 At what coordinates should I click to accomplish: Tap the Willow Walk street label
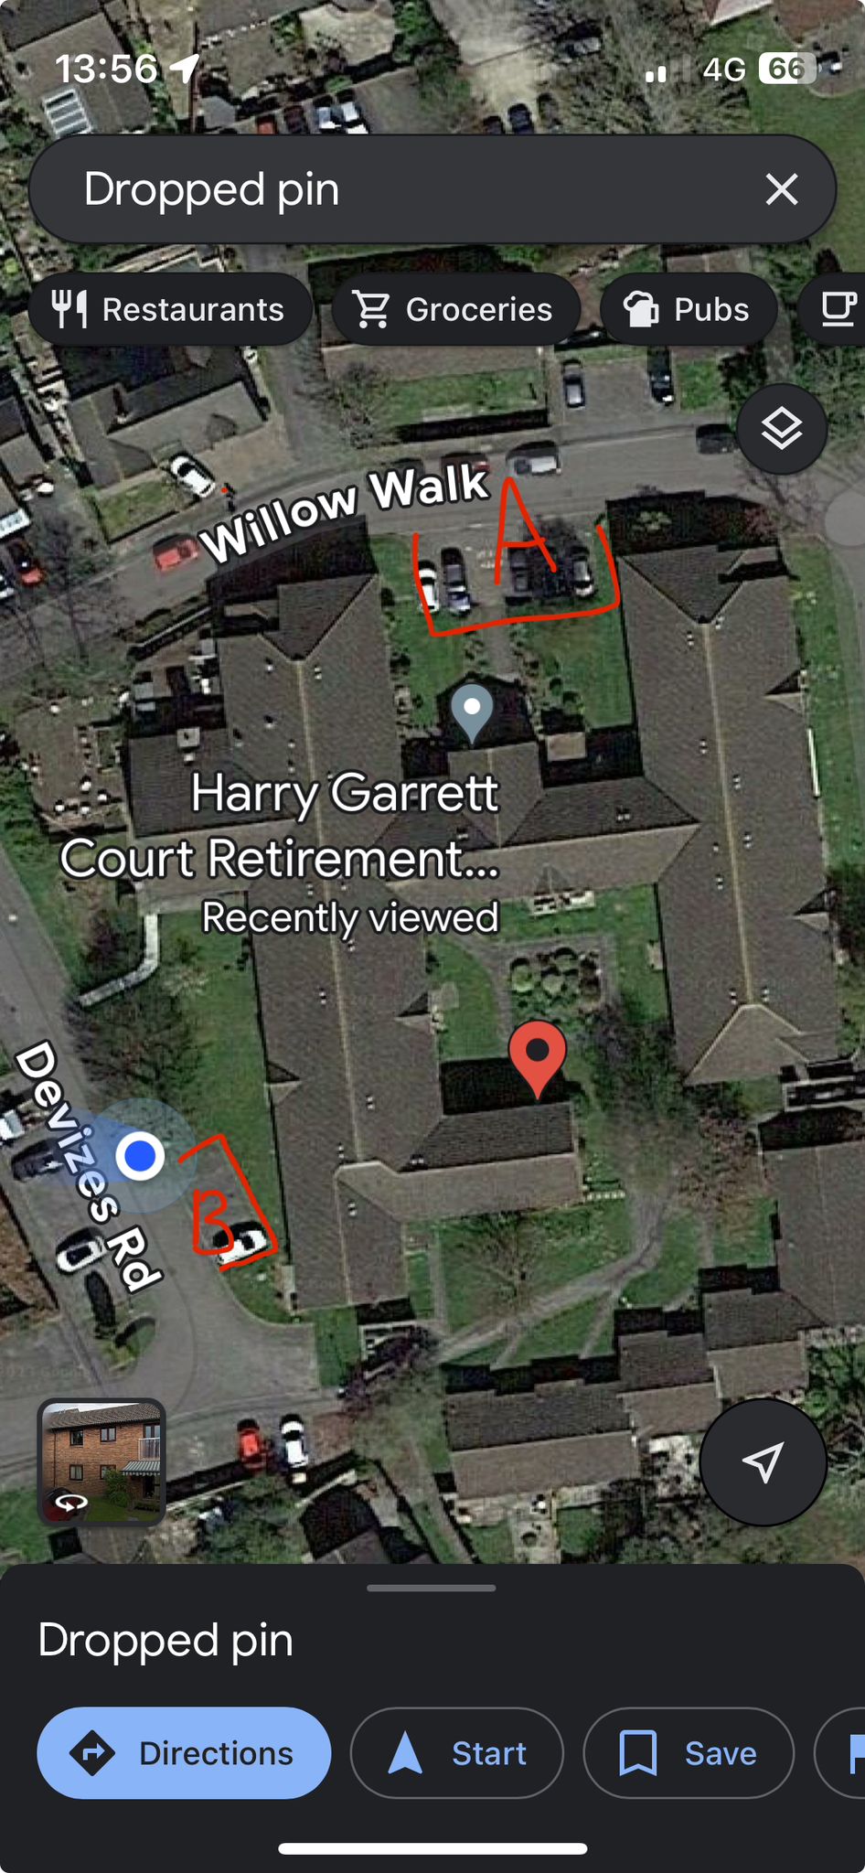pyautogui.click(x=346, y=511)
